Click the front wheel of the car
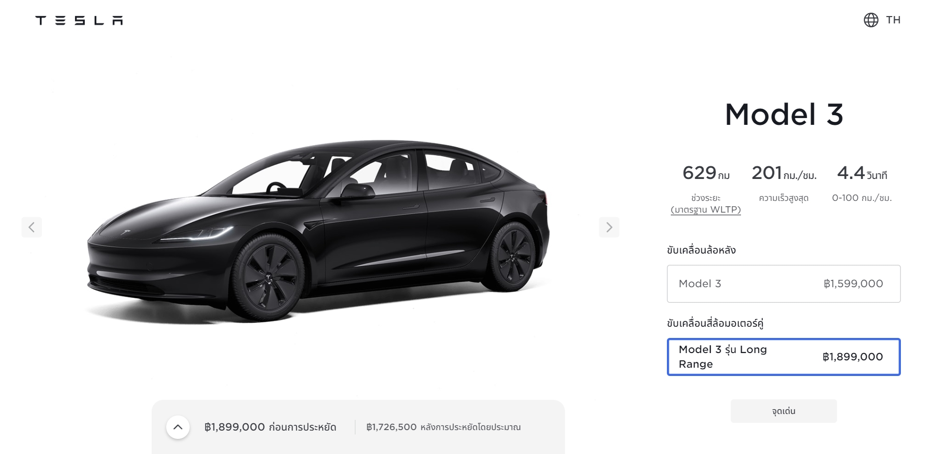936x454 pixels. coord(267,278)
